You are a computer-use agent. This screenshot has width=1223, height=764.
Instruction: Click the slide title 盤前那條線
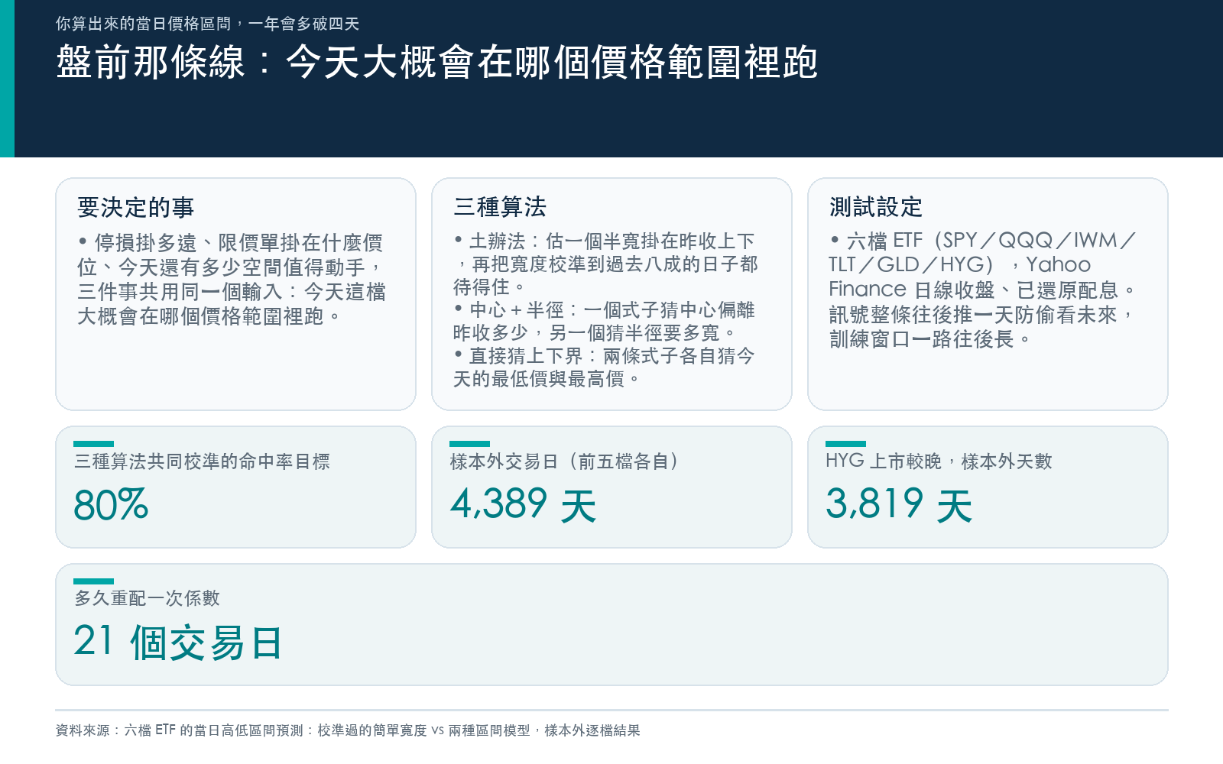(x=436, y=63)
